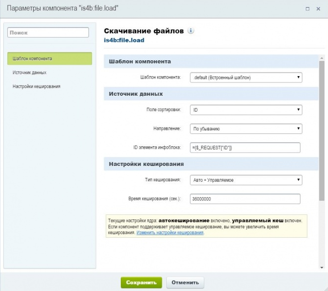Follow the Изменить настройки кеширования link
This screenshot has width=328, height=291.
tap(170, 232)
